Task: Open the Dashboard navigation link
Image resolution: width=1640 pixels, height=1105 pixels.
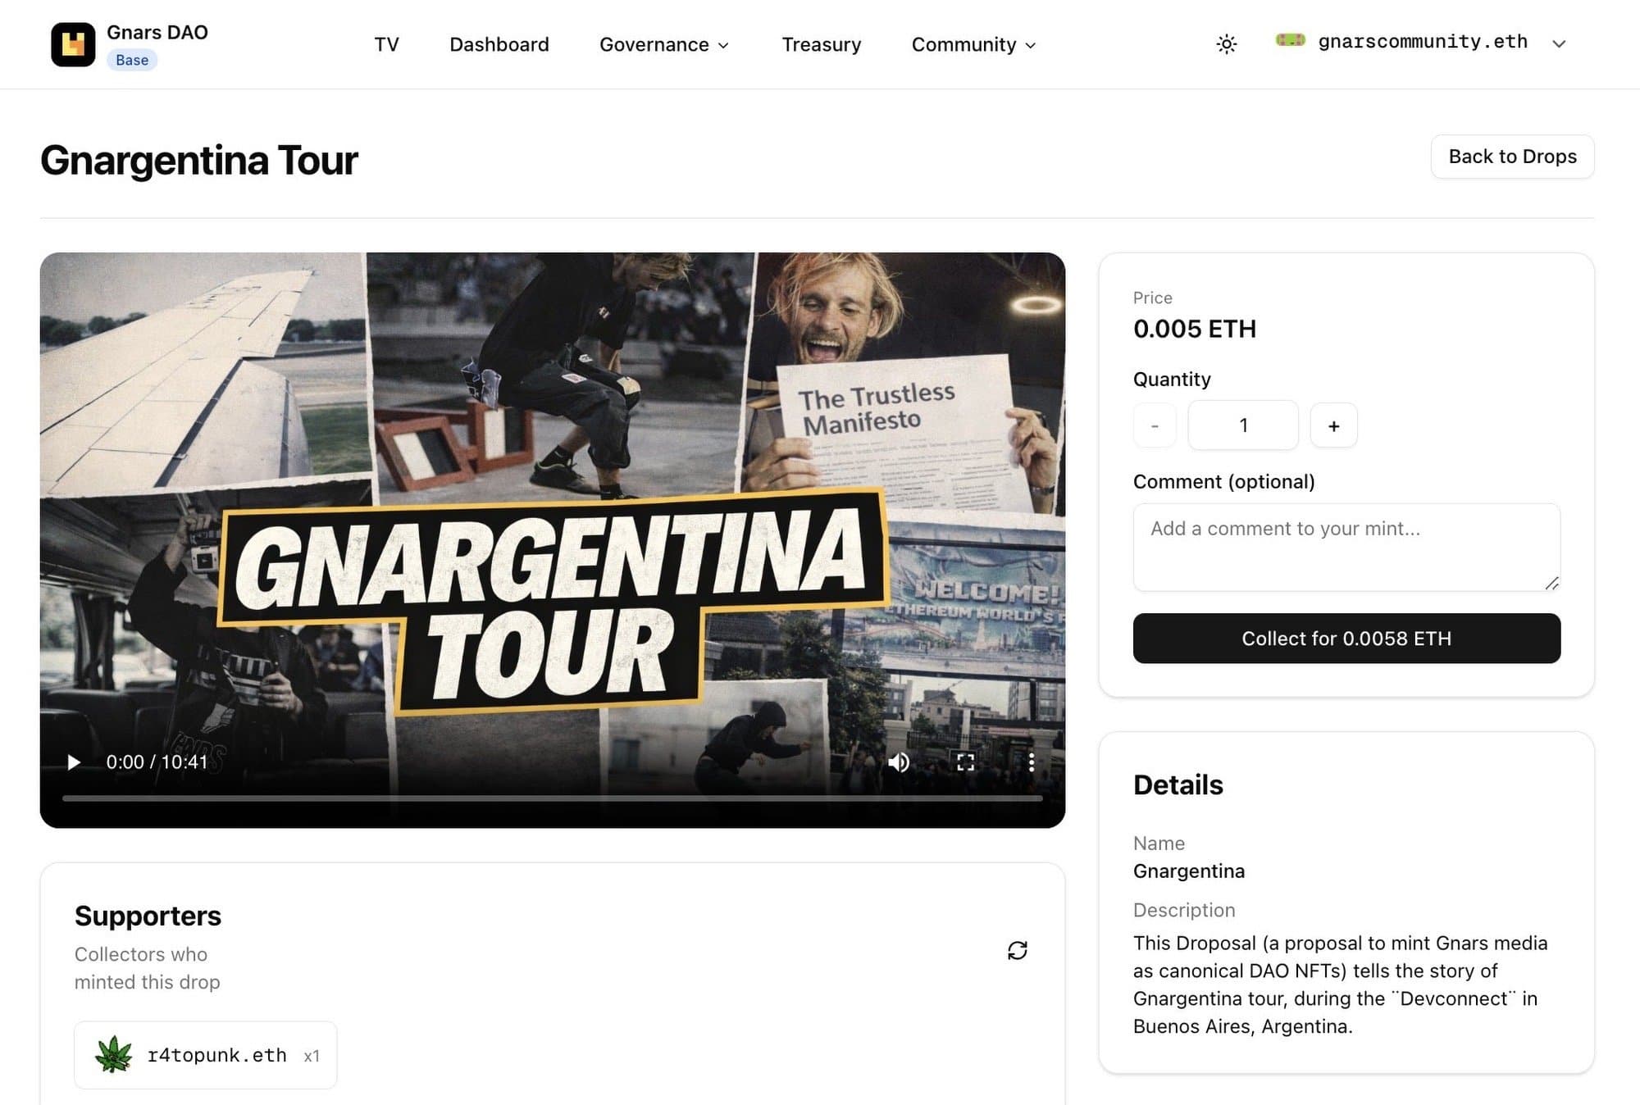Action: [499, 44]
